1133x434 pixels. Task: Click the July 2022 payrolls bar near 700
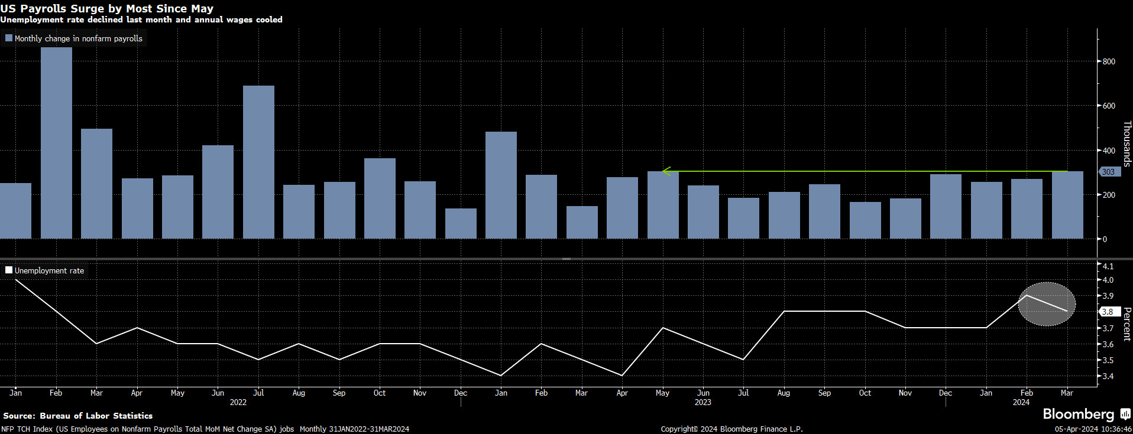[258, 162]
